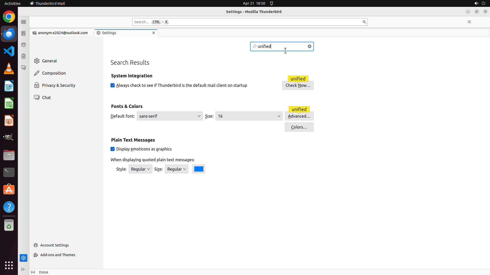490x275 pixels.
Task: Uncheck always check default mail client
Action: (113, 85)
